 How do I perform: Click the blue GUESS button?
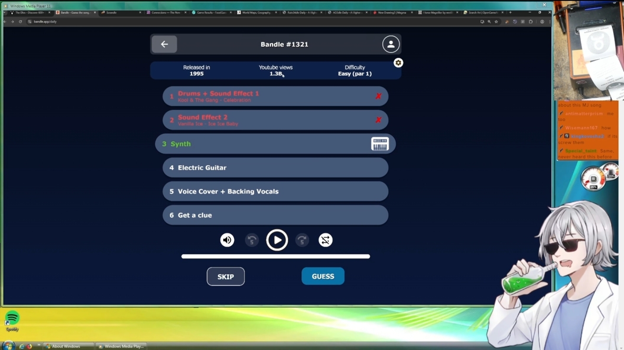323,276
